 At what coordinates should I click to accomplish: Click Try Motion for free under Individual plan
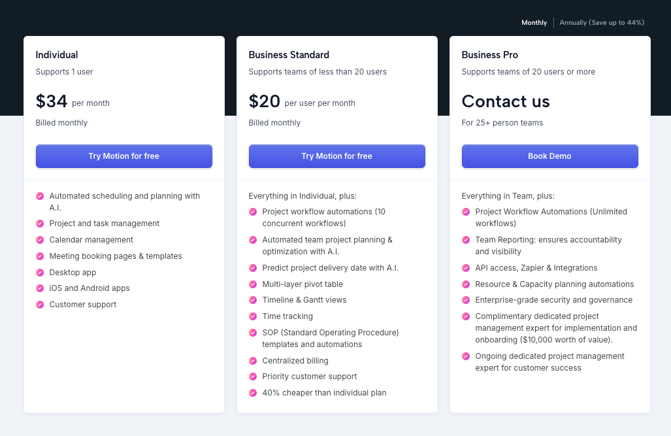pos(123,156)
